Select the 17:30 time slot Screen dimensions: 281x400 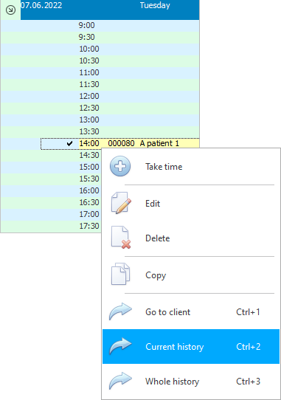coord(51,226)
